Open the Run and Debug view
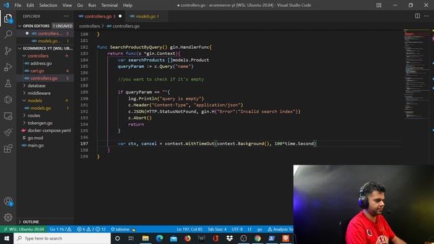 coord(8,67)
